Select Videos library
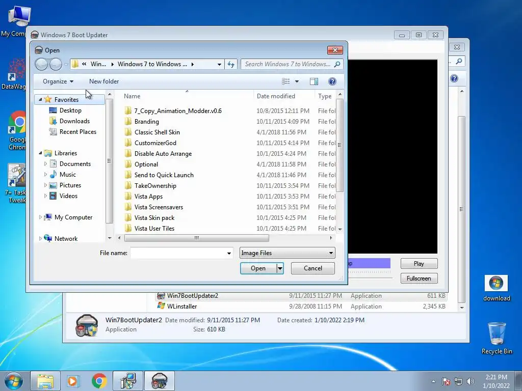The width and height of the screenshot is (522, 391). coord(68,196)
